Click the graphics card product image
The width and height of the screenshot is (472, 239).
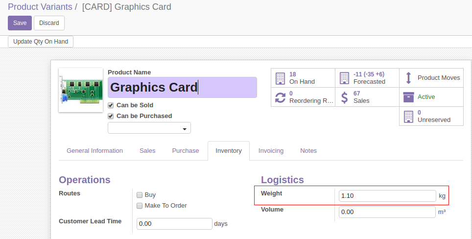pos(81,90)
